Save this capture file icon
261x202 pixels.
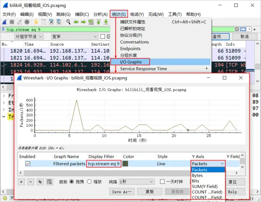click(x=44, y=22)
